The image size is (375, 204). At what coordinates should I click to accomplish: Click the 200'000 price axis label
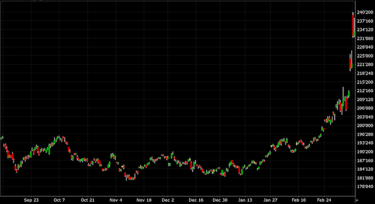pos(365,125)
